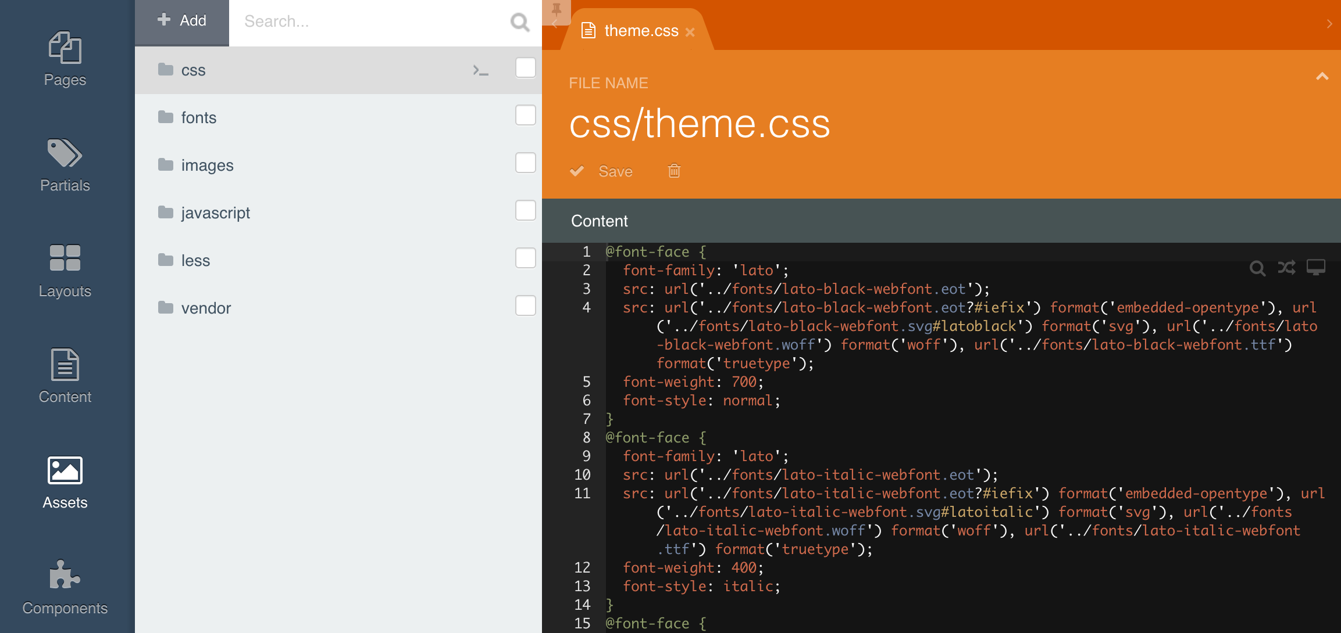Collapse the file name header chevron
The height and width of the screenshot is (633, 1341).
pos(1322,77)
